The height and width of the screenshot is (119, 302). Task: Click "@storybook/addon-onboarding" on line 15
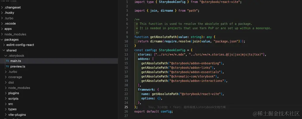coord(195,63)
